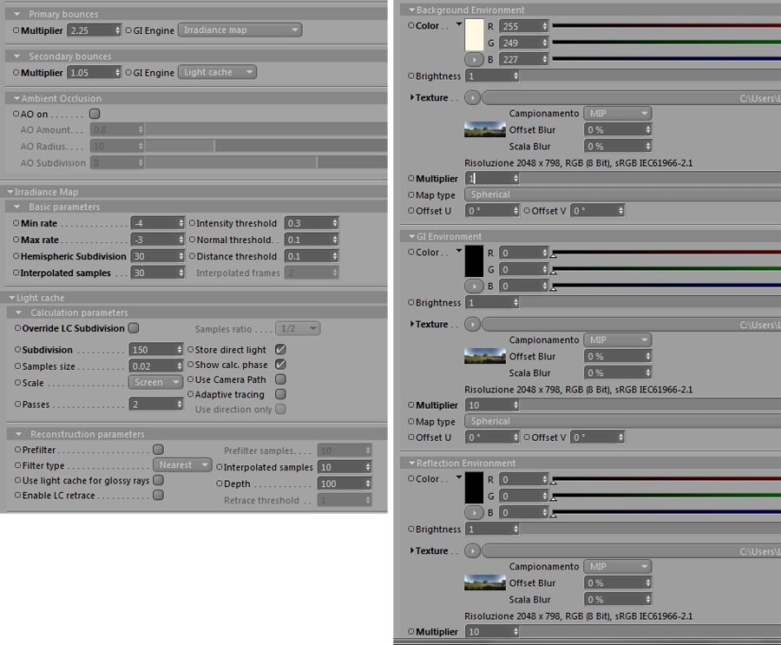This screenshot has height=645, width=781.
Task: Click Background Environment texture thumbnail
Action: tap(484, 129)
